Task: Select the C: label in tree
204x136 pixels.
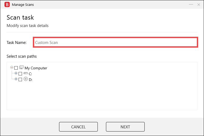Action: point(30,74)
